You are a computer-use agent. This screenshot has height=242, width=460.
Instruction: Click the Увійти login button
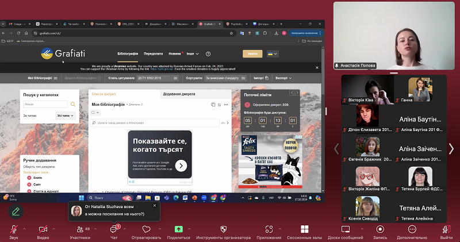pyautogui.click(x=252, y=53)
